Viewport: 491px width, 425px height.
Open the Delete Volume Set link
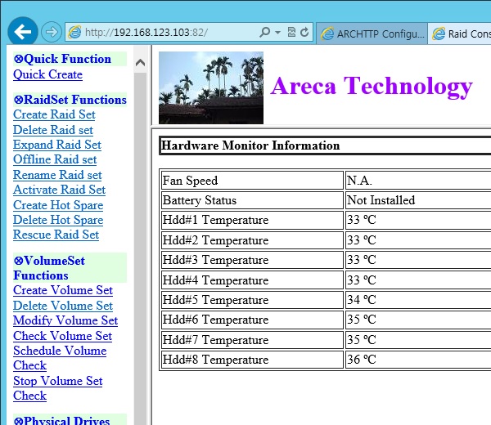[63, 306]
